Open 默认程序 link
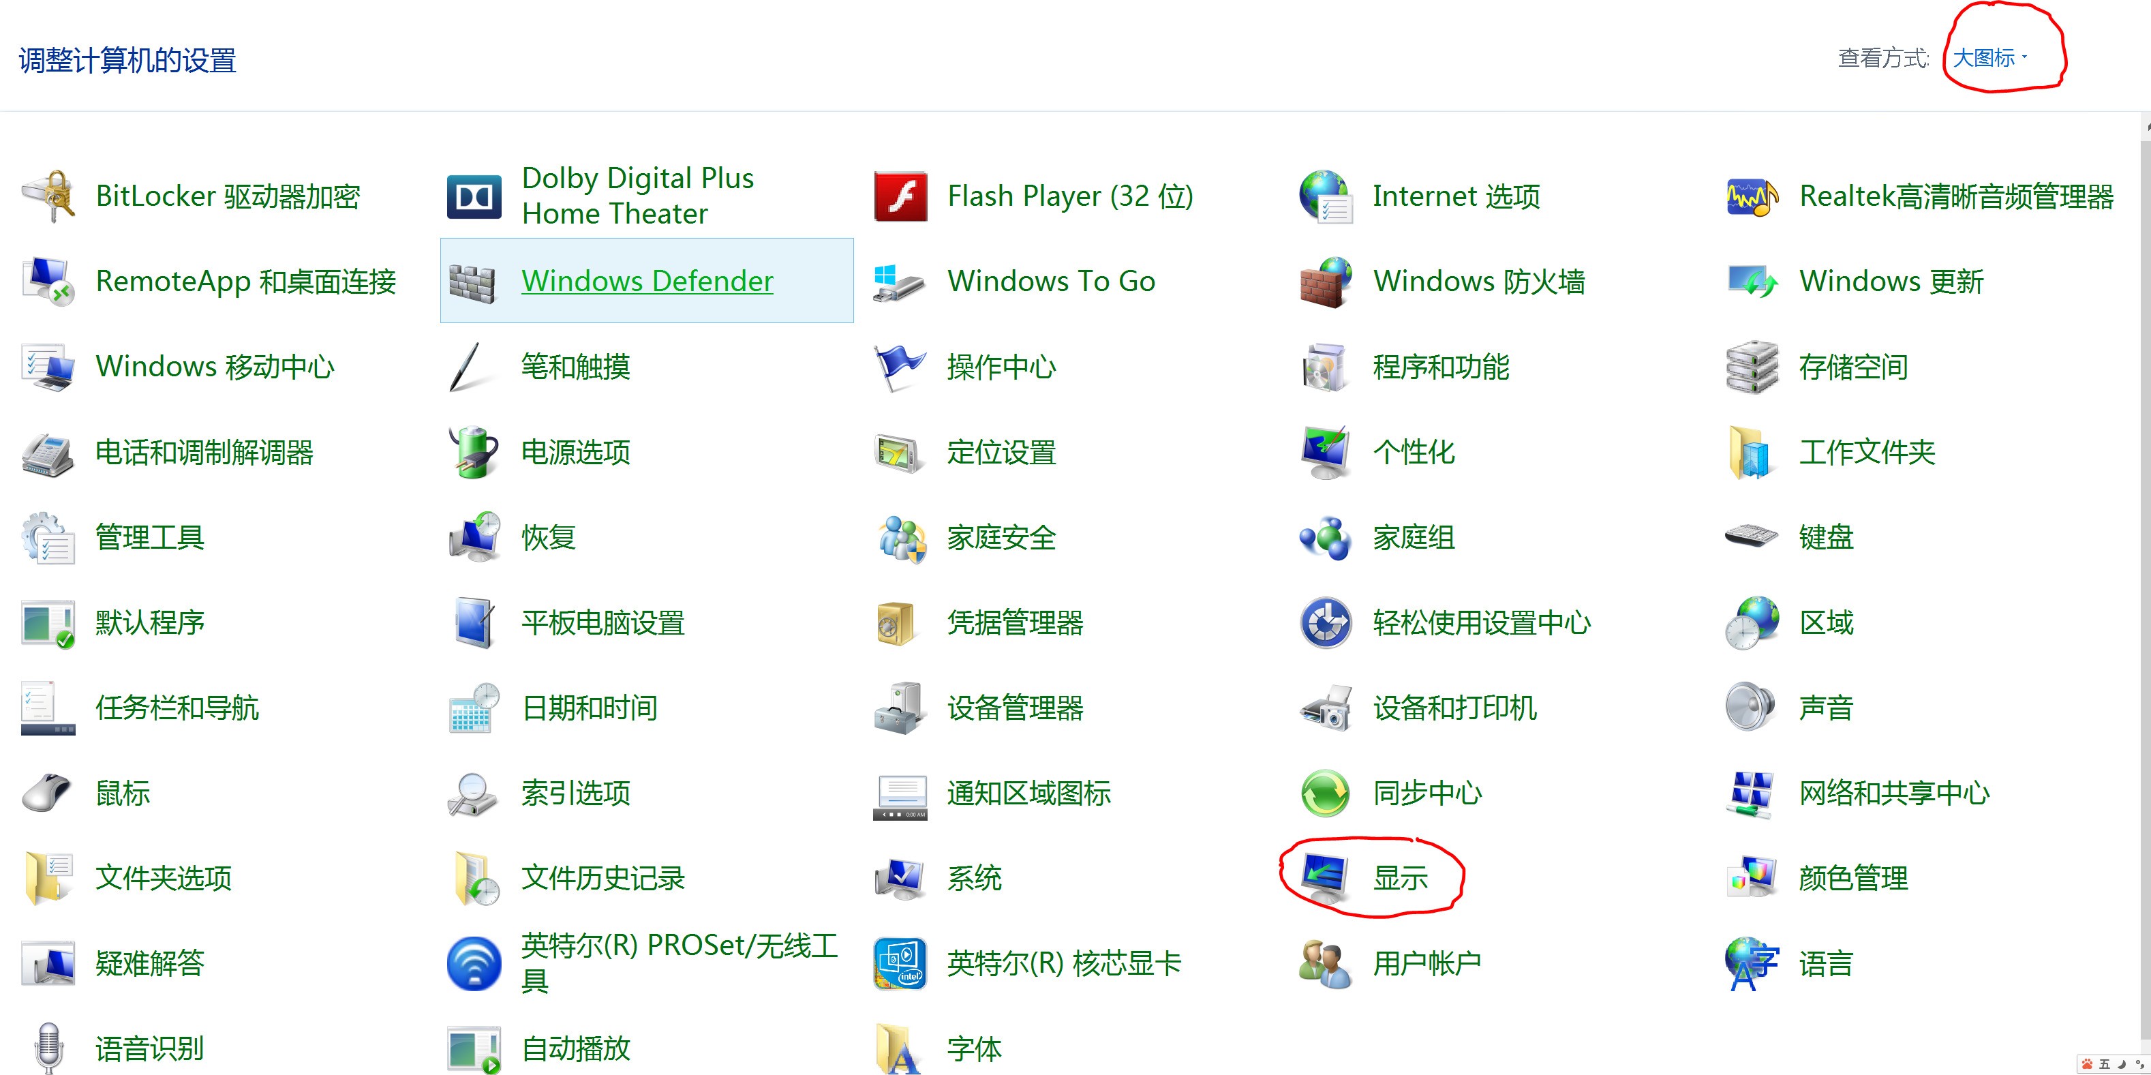The image size is (2151, 1075). (151, 622)
